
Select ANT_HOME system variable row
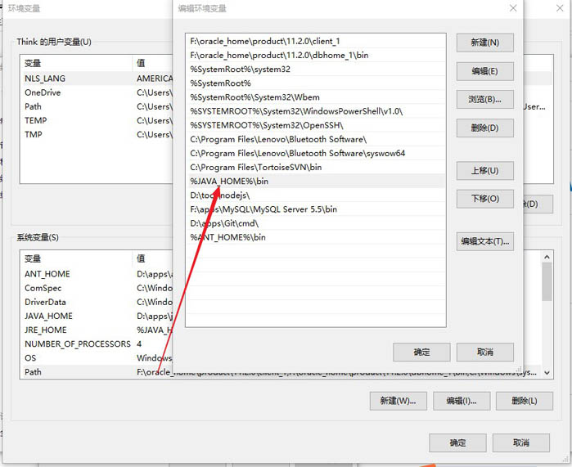(97, 274)
